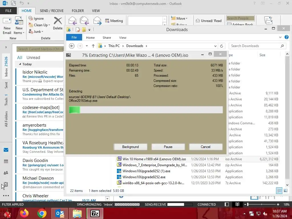Click the green extraction progress bar

146,110
